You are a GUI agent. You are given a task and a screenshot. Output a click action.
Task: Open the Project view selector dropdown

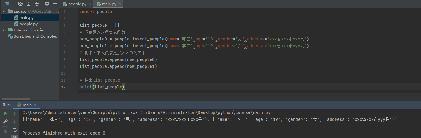9,4
